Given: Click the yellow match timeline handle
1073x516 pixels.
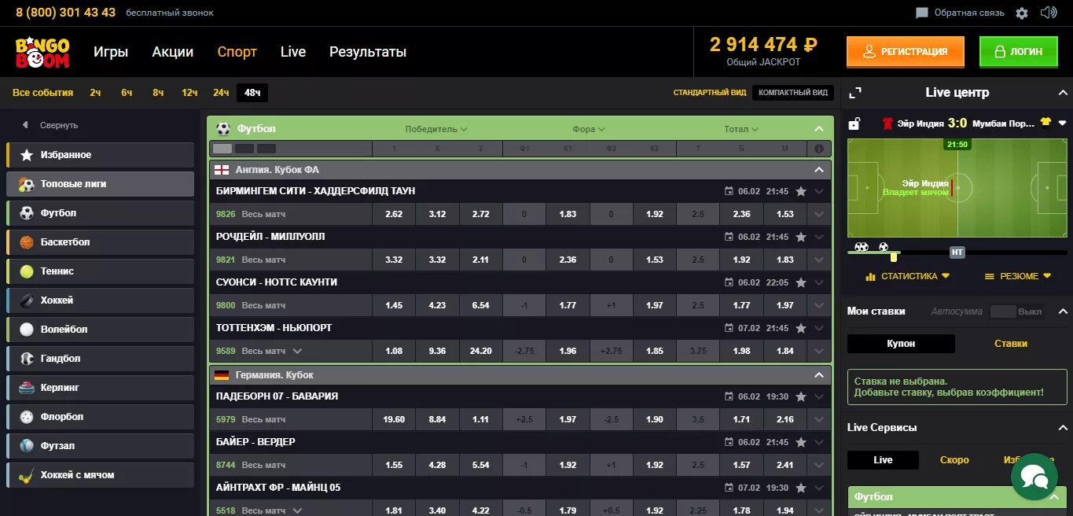Looking at the screenshot, I should point(894,256).
